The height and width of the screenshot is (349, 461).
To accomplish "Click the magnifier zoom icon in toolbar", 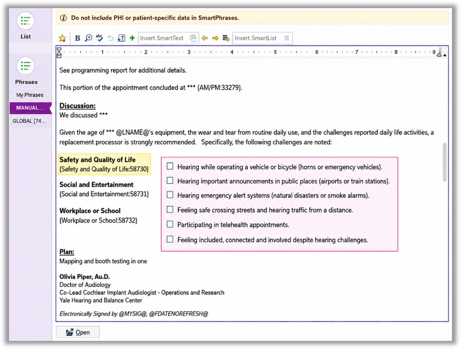I will (x=88, y=38).
